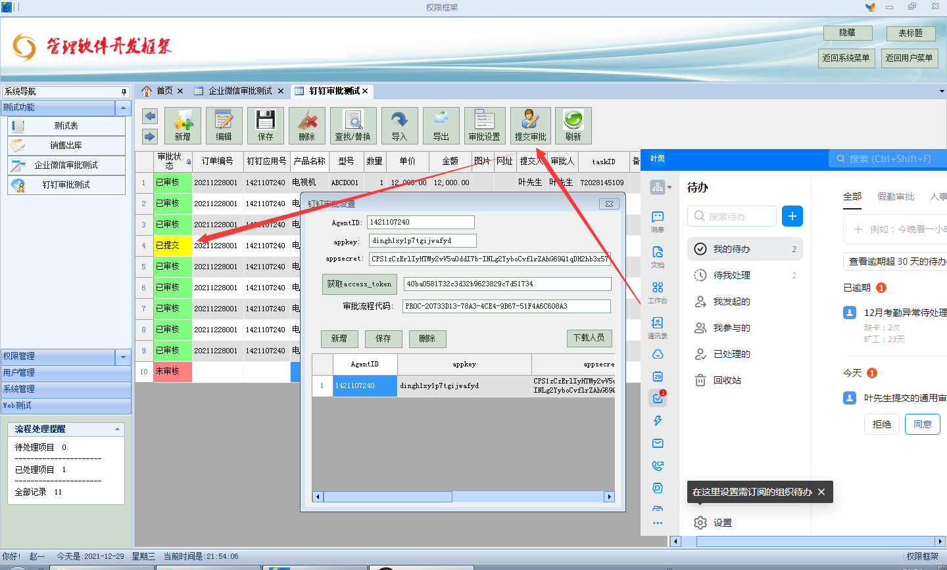
Task: Switch to the 首页 tab
Action: pyautogui.click(x=164, y=91)
